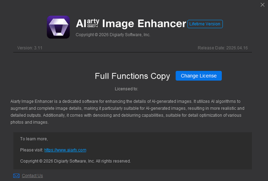Click the Lifetime Version badge
The height and width of the screenshot is (181, 268).
point(205,24)
